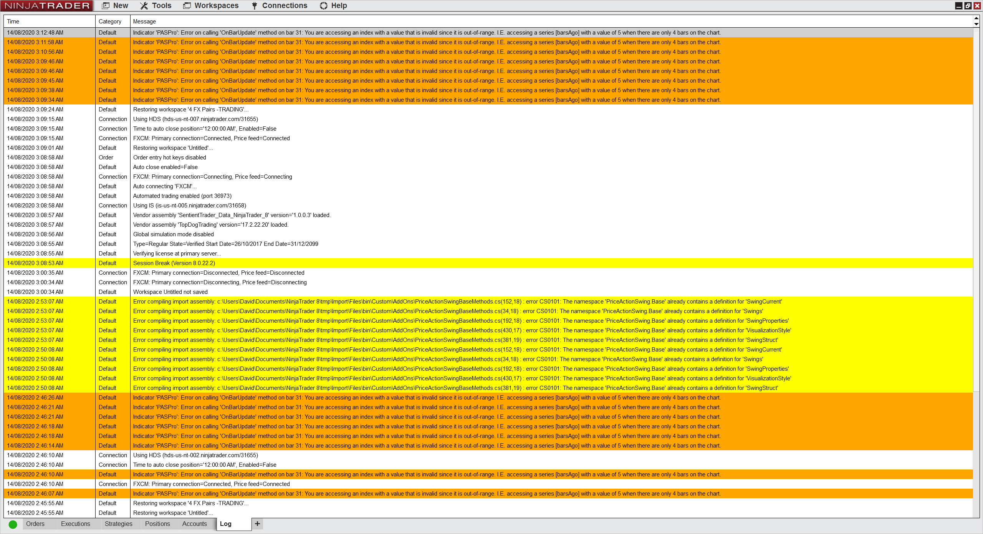This screenshot has height=534, width=983.
Task: Click timestamp '14/08/2020 3:09:45 AM'
Action: coord(35,81)
